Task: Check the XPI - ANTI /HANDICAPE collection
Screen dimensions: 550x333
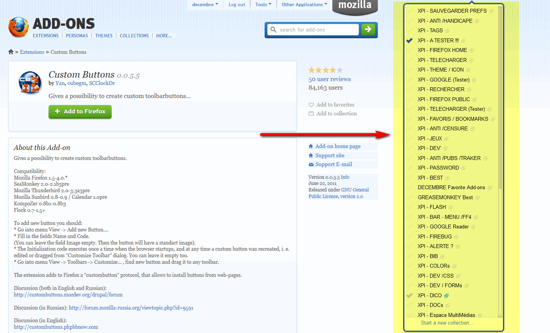Action: click(409, 21)
